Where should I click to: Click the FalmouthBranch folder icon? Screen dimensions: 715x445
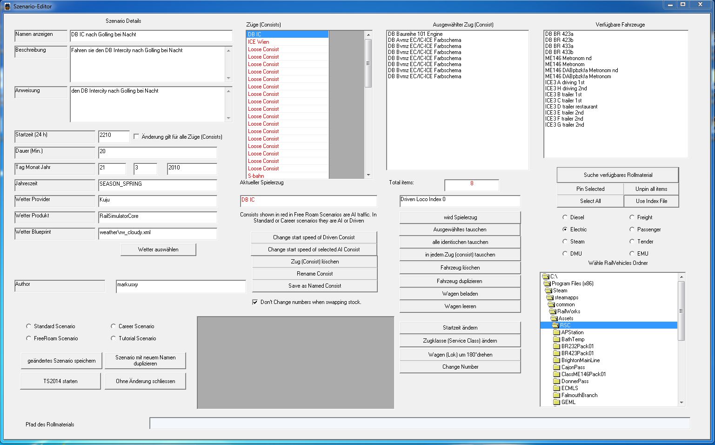(x=556, y=395)
